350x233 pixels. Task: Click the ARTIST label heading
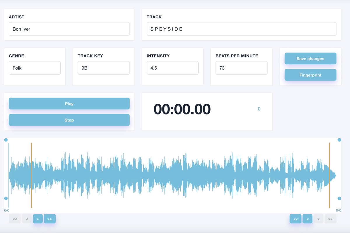(17, 17)
